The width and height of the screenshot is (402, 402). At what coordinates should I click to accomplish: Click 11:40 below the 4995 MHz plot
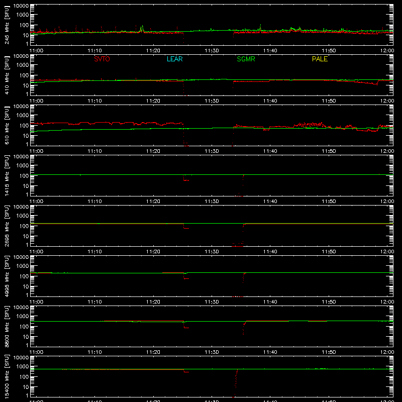point(270,302)
